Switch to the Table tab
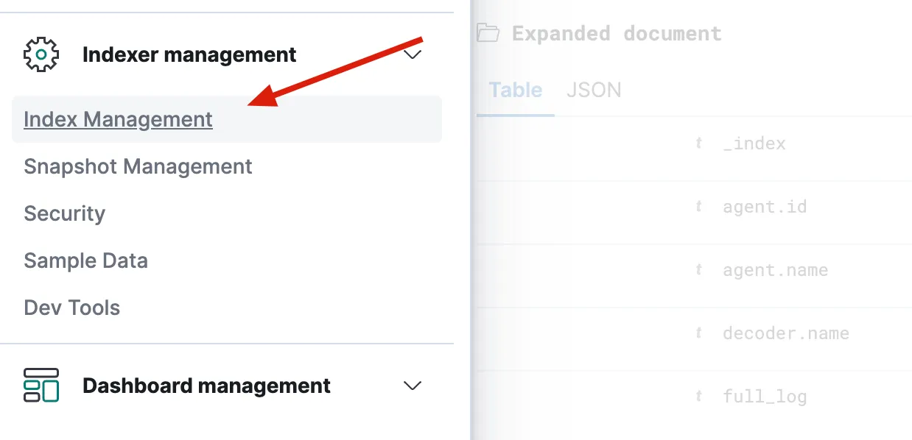The image size is (912, 440). point(516,90)
